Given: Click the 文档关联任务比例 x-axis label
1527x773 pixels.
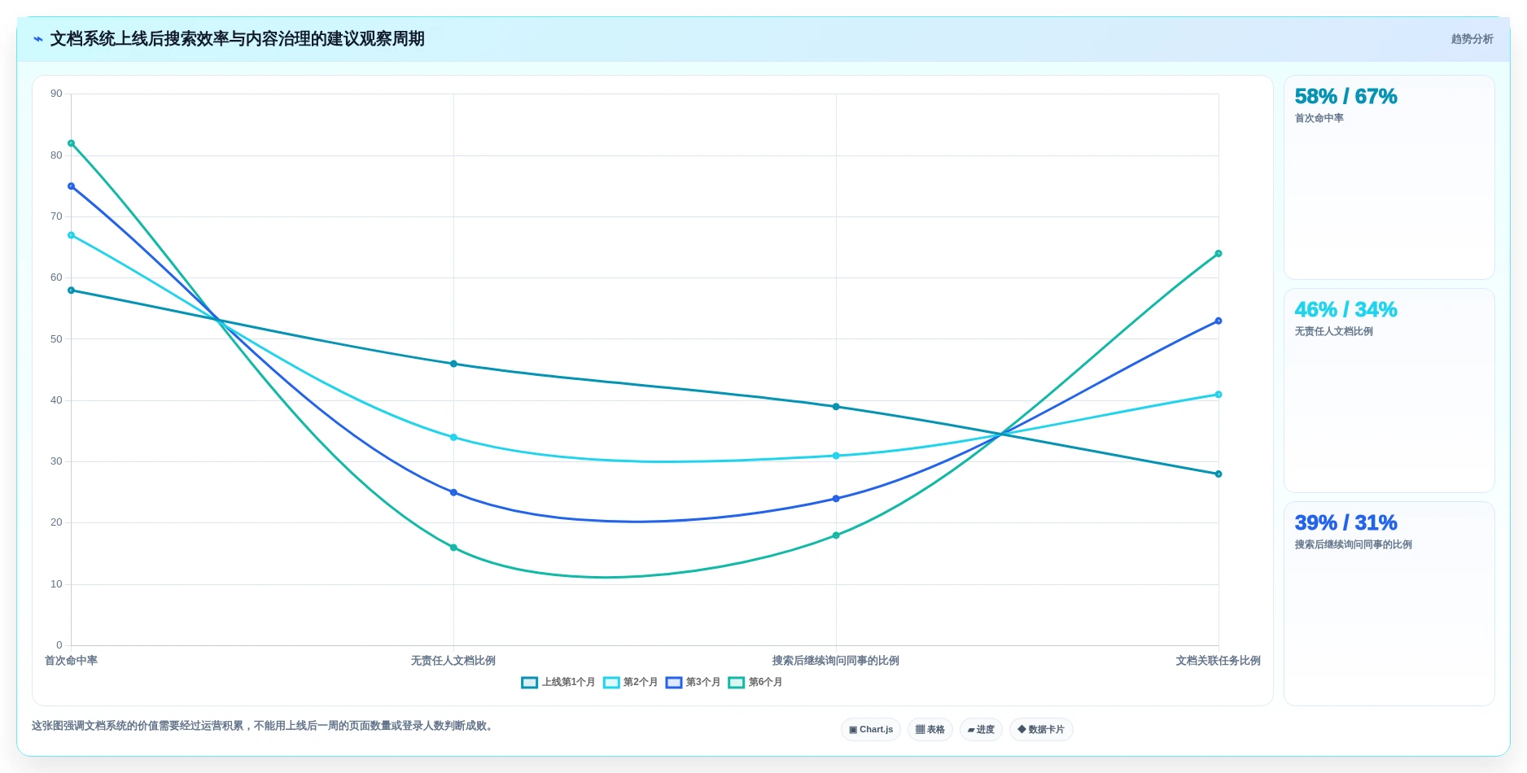Looking at the screenshot, I should pyautogui.click(x=1219, y=661).
